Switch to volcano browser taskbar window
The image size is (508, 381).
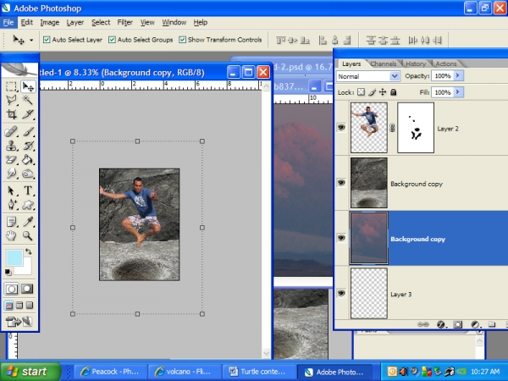click(184, 372)
